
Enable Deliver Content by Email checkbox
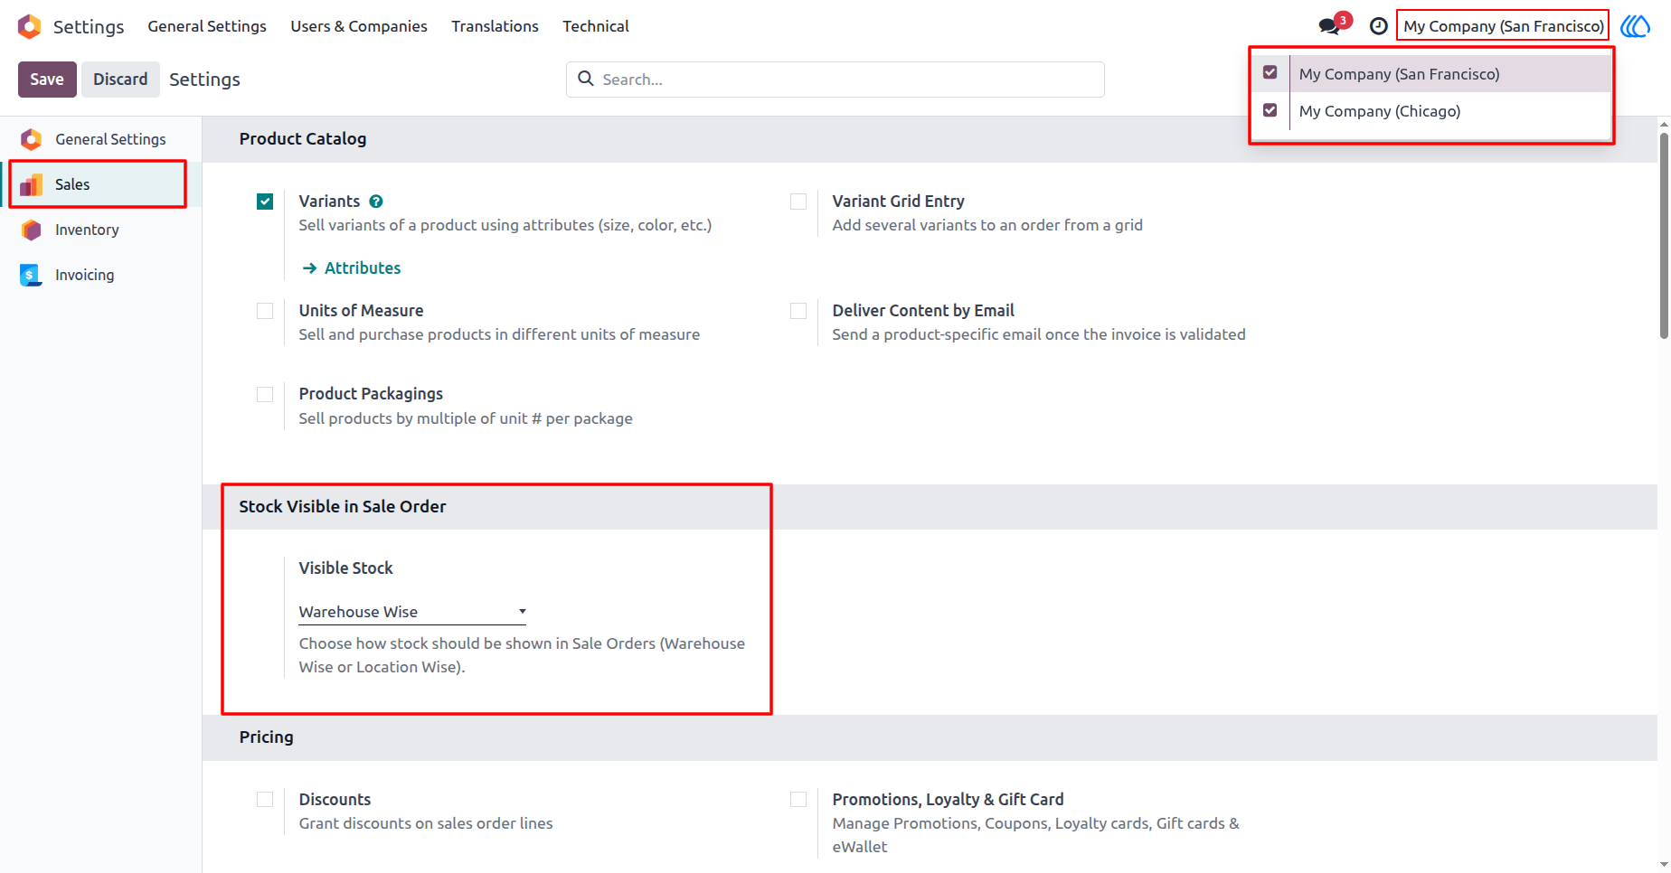click(x=798, y=311)
